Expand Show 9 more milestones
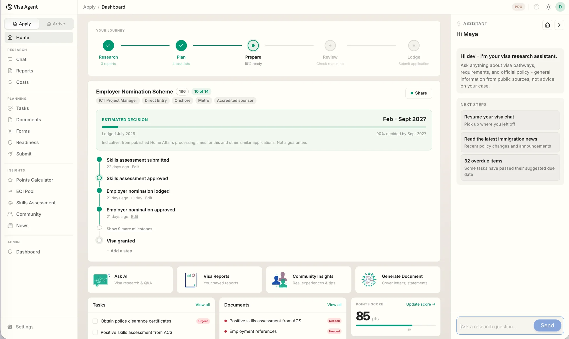This screenshot has height=339, width=569. pos(129,229)
